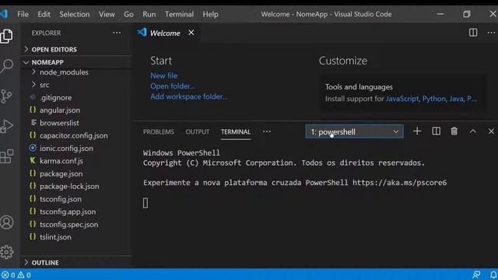Image resolution: width=498 pixels, height=280 pixels.
Task: Open ionic.config.json file
Action: tap(66, 149)
